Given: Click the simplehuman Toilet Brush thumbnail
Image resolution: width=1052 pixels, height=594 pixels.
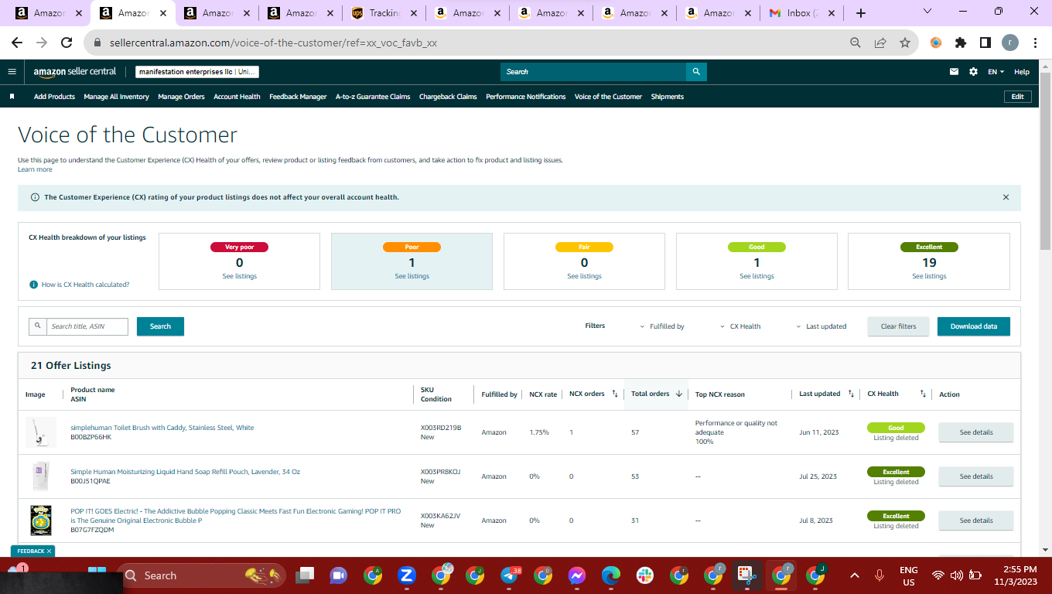Looking at the screenshot, I should point(41,432).
